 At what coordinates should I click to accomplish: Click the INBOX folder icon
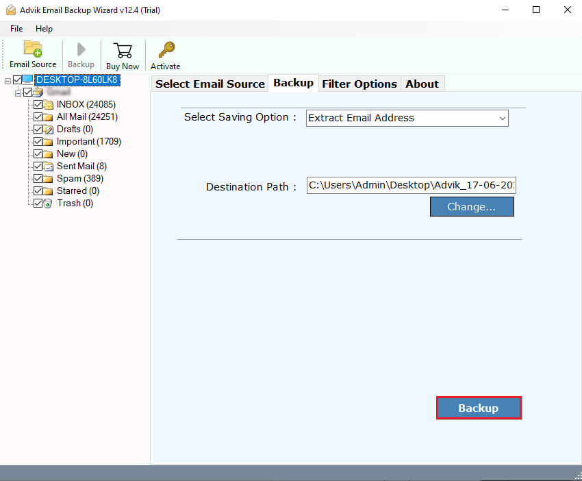click(48, 104)
